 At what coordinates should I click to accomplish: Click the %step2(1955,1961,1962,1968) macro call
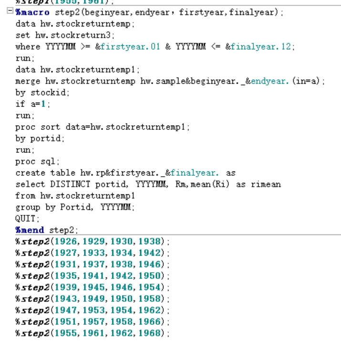pyautogui.click(x=92, y=333)
